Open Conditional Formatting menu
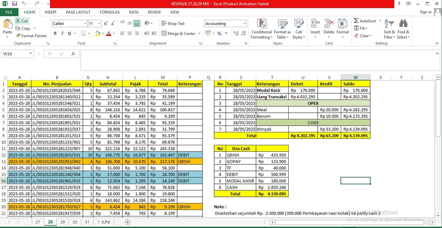 262,29
